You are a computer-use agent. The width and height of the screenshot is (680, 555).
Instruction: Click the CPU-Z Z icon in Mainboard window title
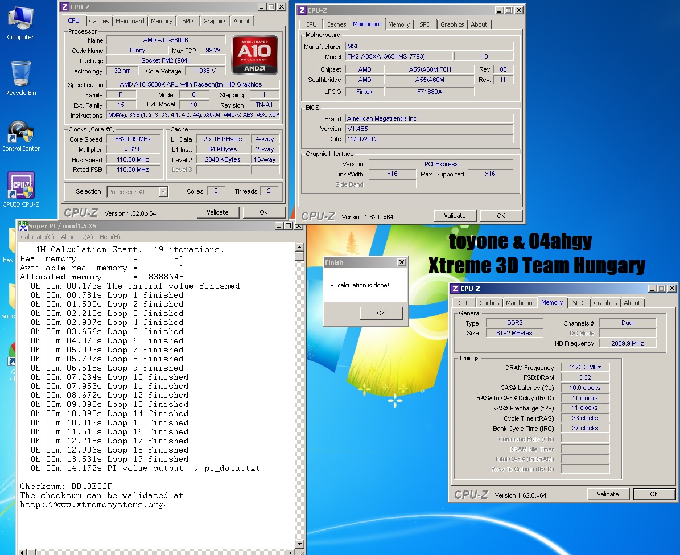(302, 10)
